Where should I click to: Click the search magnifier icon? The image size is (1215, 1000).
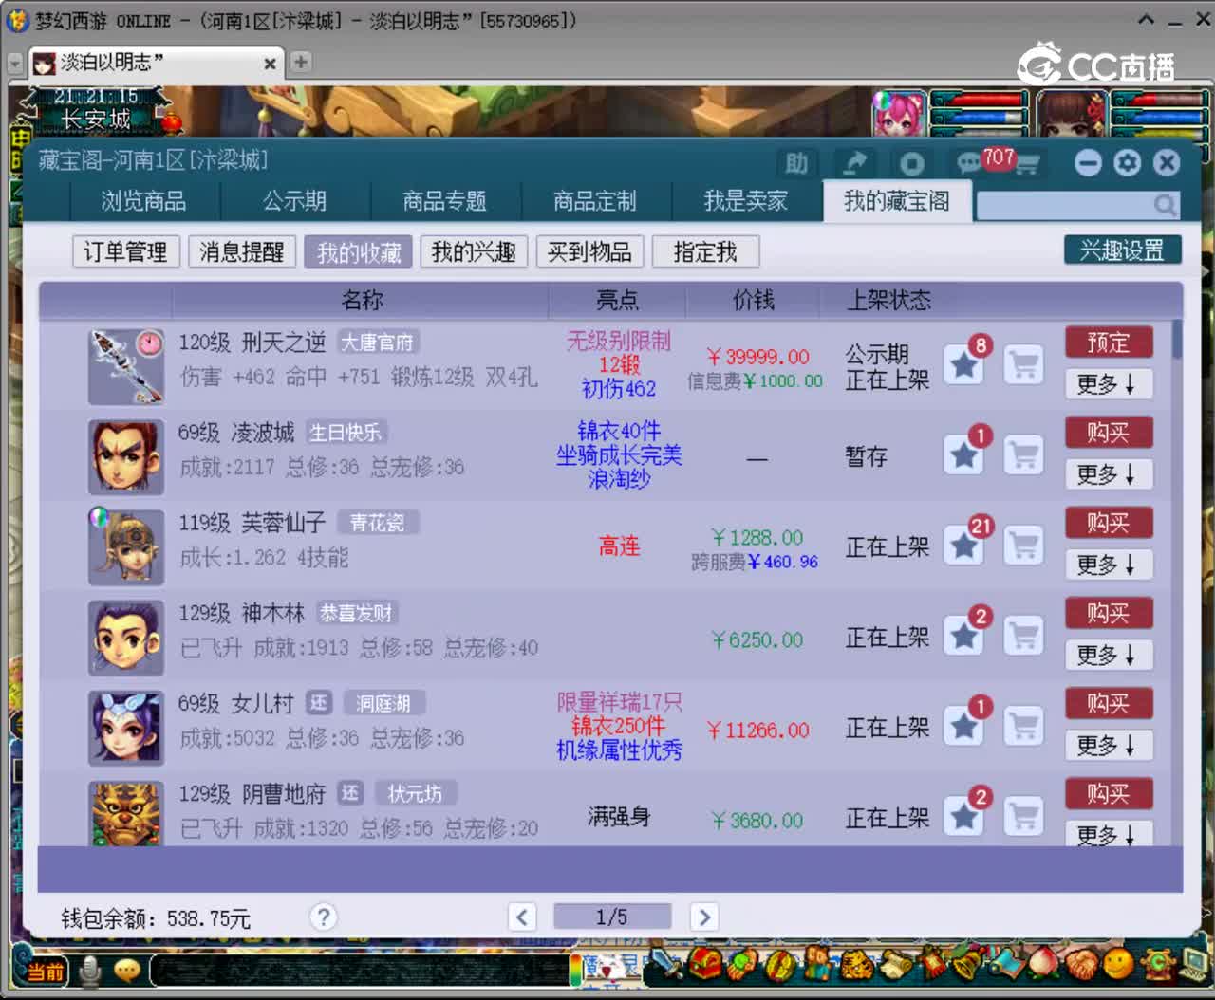coord(1165,204)
